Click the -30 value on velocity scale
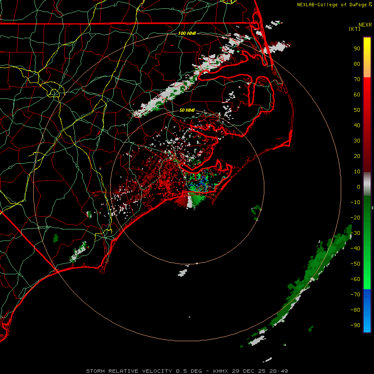 pyautogui.click(x=355, y=233)
